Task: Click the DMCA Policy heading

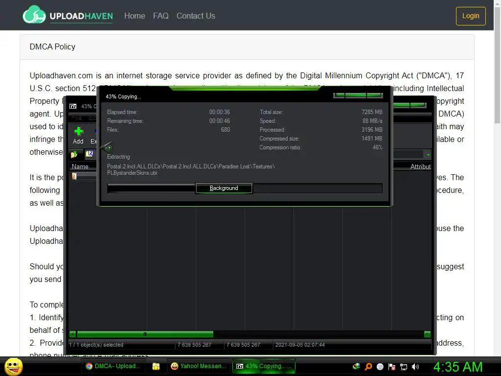Action: [52, 47]
